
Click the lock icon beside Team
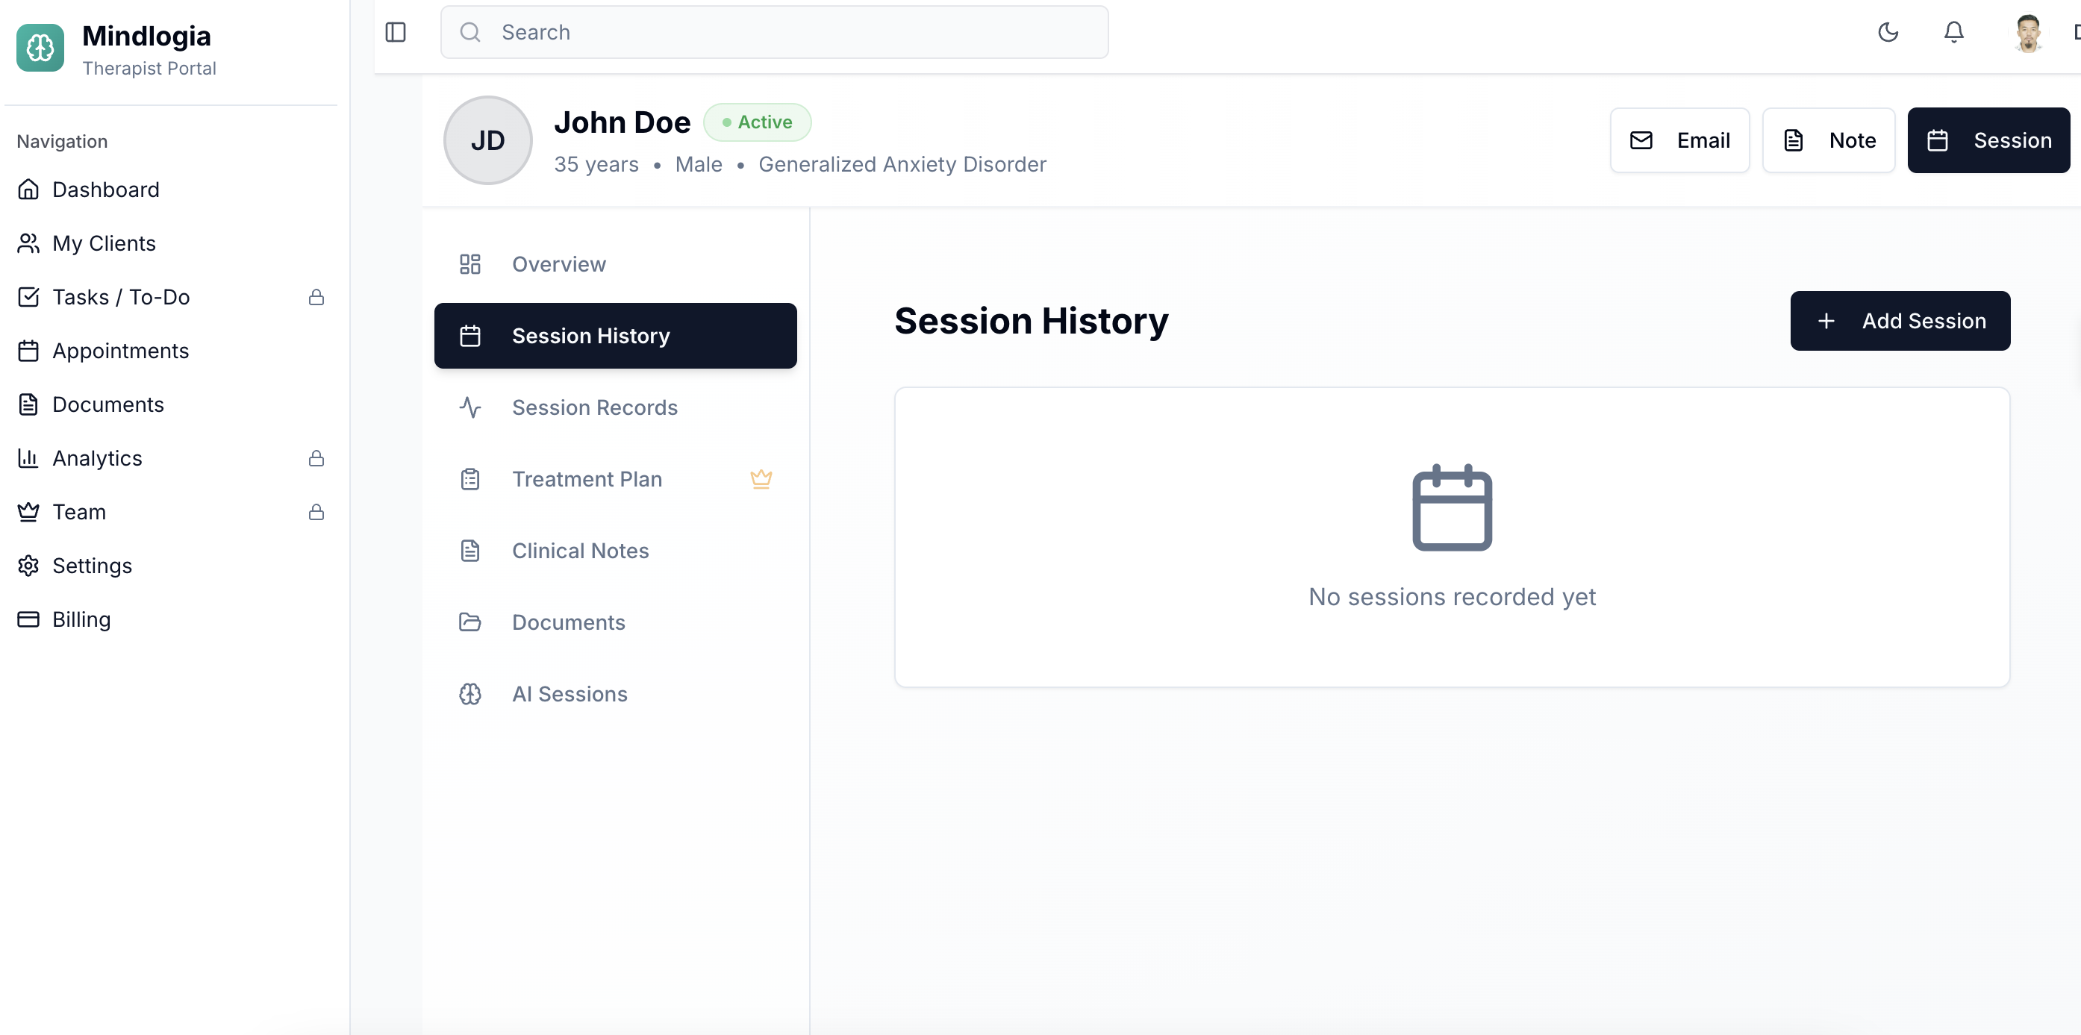pos(316,512)
